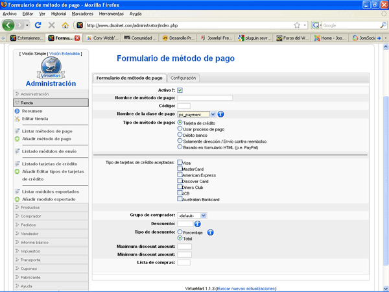Screen dimensions: 389x292
Task: Click the Editar tienda tools icon
Action: pyautogui.click(x=17, y=119)
